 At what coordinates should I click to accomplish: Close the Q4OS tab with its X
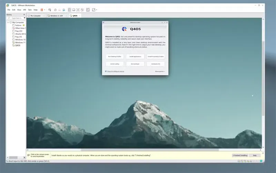[79, 16]
